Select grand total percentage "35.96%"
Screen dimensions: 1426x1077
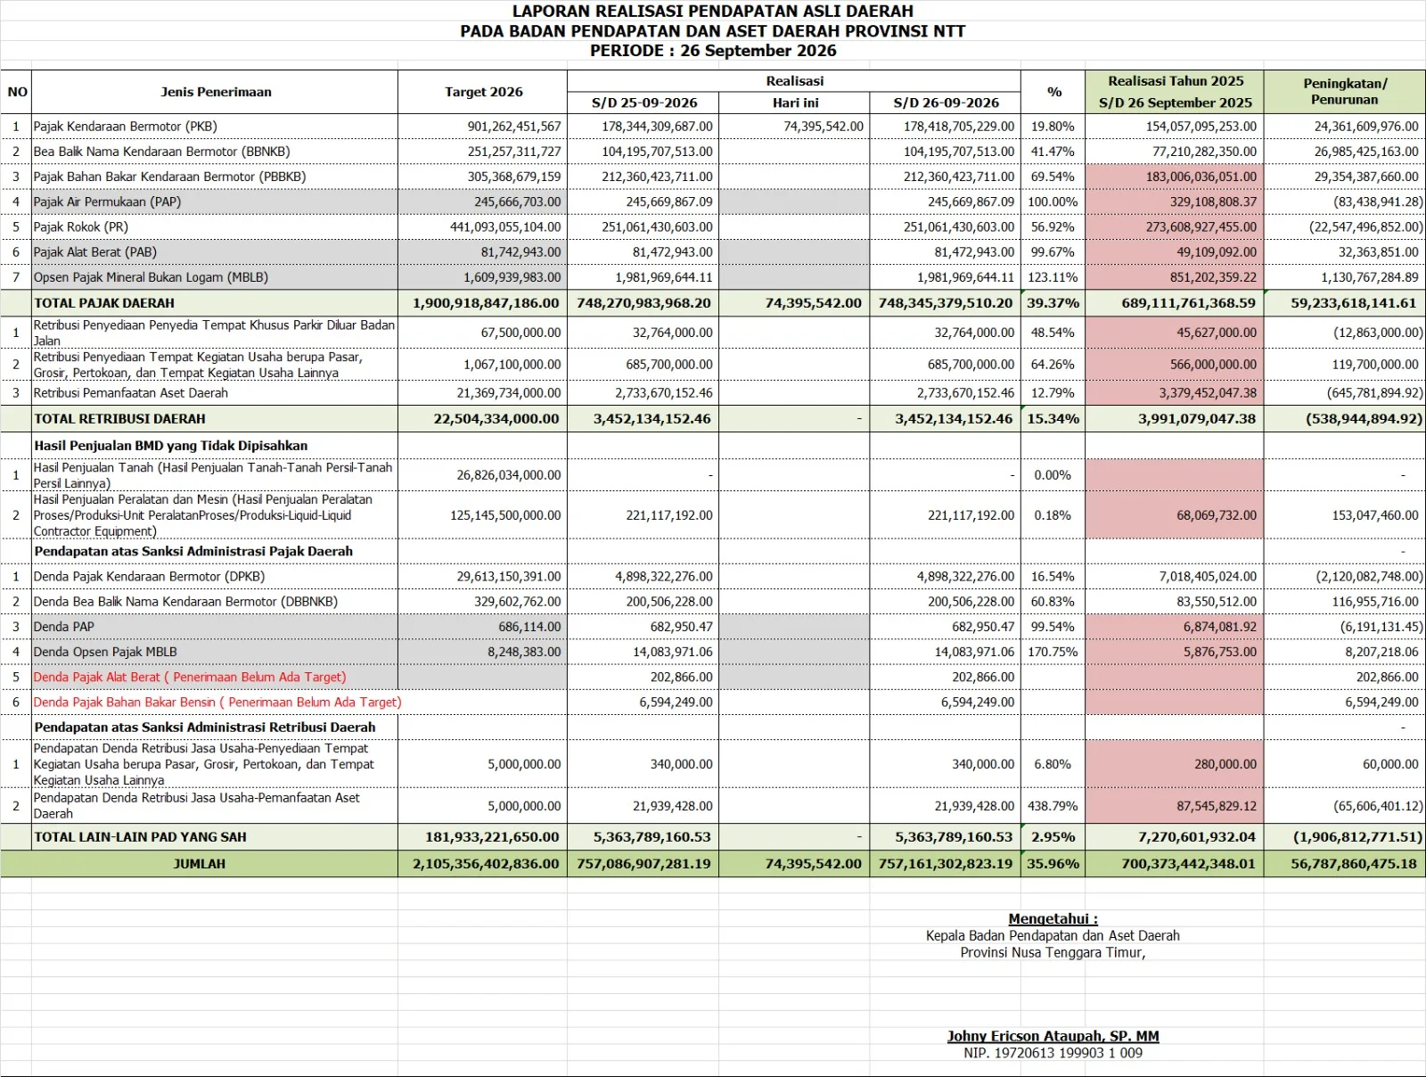click(1053, 864)
